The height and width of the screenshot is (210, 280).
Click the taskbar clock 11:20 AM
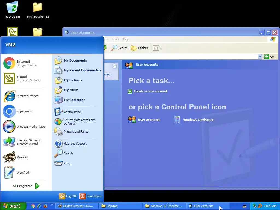pos(270,206)
